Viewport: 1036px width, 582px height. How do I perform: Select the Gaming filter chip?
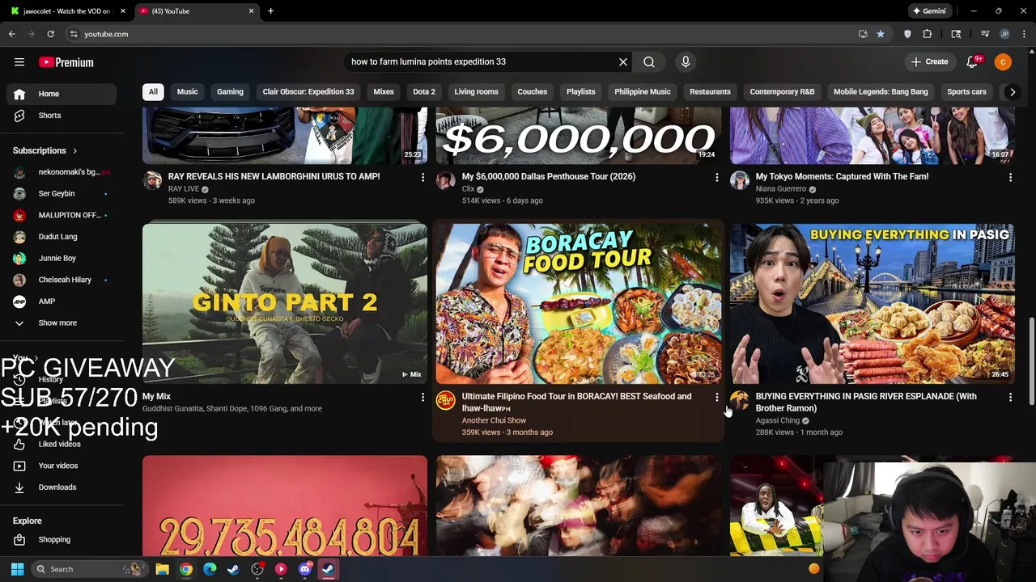tap(230, 92)
